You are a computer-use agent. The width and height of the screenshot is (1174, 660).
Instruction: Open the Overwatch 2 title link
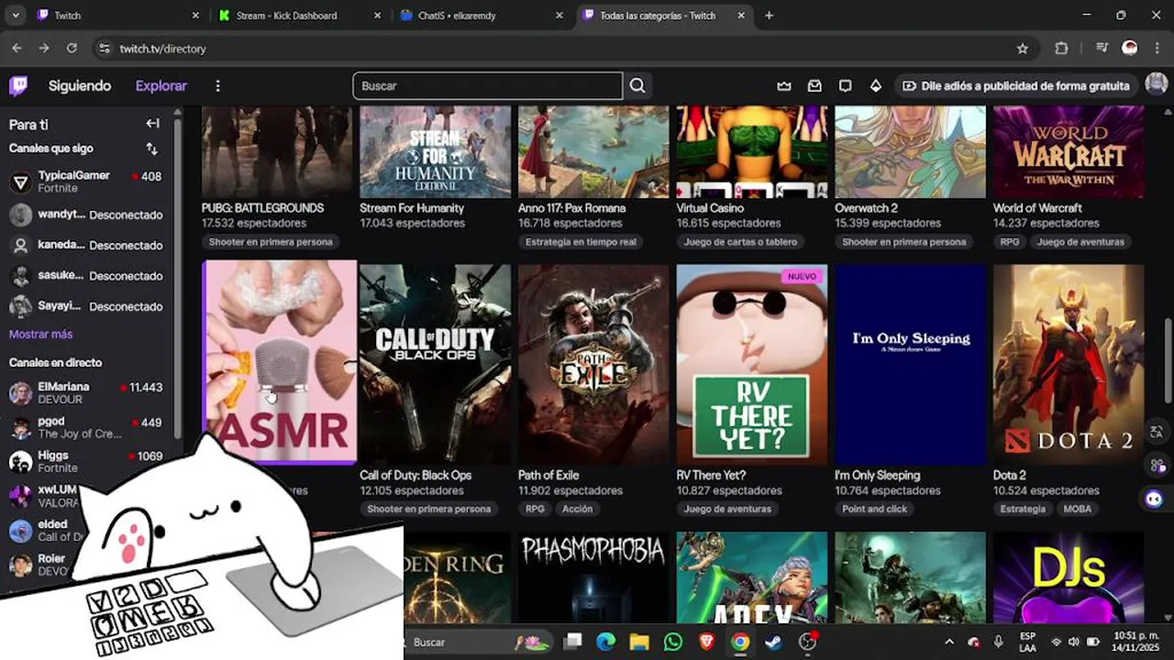[866, 208]
